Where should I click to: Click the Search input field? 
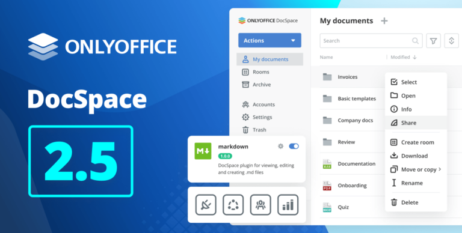[x=371, y=41]
